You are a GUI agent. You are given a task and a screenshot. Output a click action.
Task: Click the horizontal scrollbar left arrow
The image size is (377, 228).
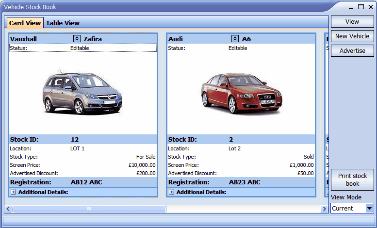8,209
